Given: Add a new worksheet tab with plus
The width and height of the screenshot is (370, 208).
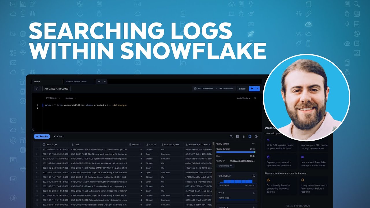Looking at the screenshot, I should click(x=99, y=81).
